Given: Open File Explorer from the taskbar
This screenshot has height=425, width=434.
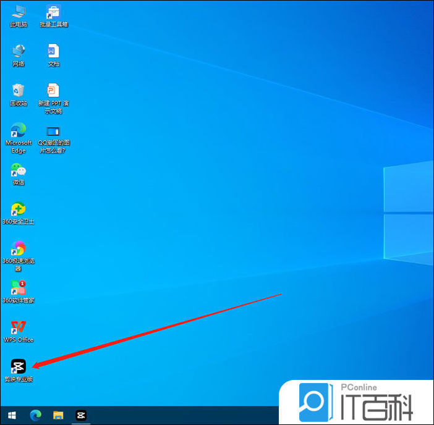Looking at the screenshot, I should (x=57, y=415).
